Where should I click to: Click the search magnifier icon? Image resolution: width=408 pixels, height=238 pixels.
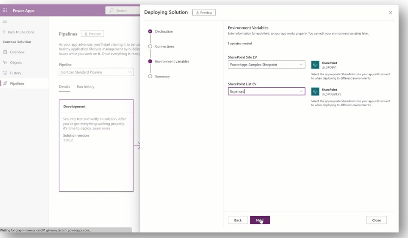112,10
